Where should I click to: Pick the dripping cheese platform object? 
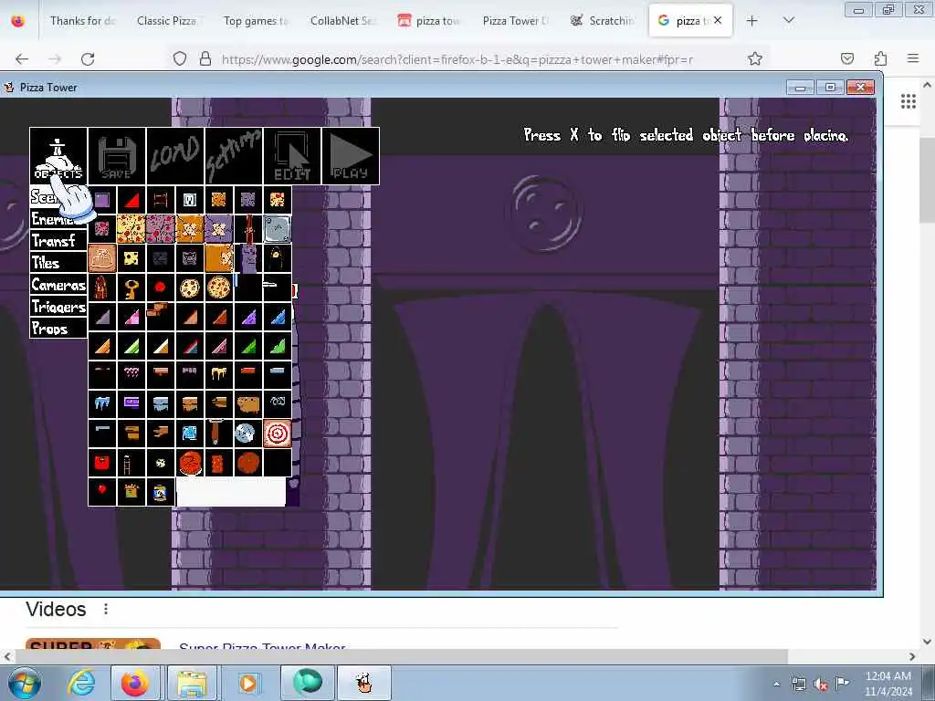coord(219,375)
